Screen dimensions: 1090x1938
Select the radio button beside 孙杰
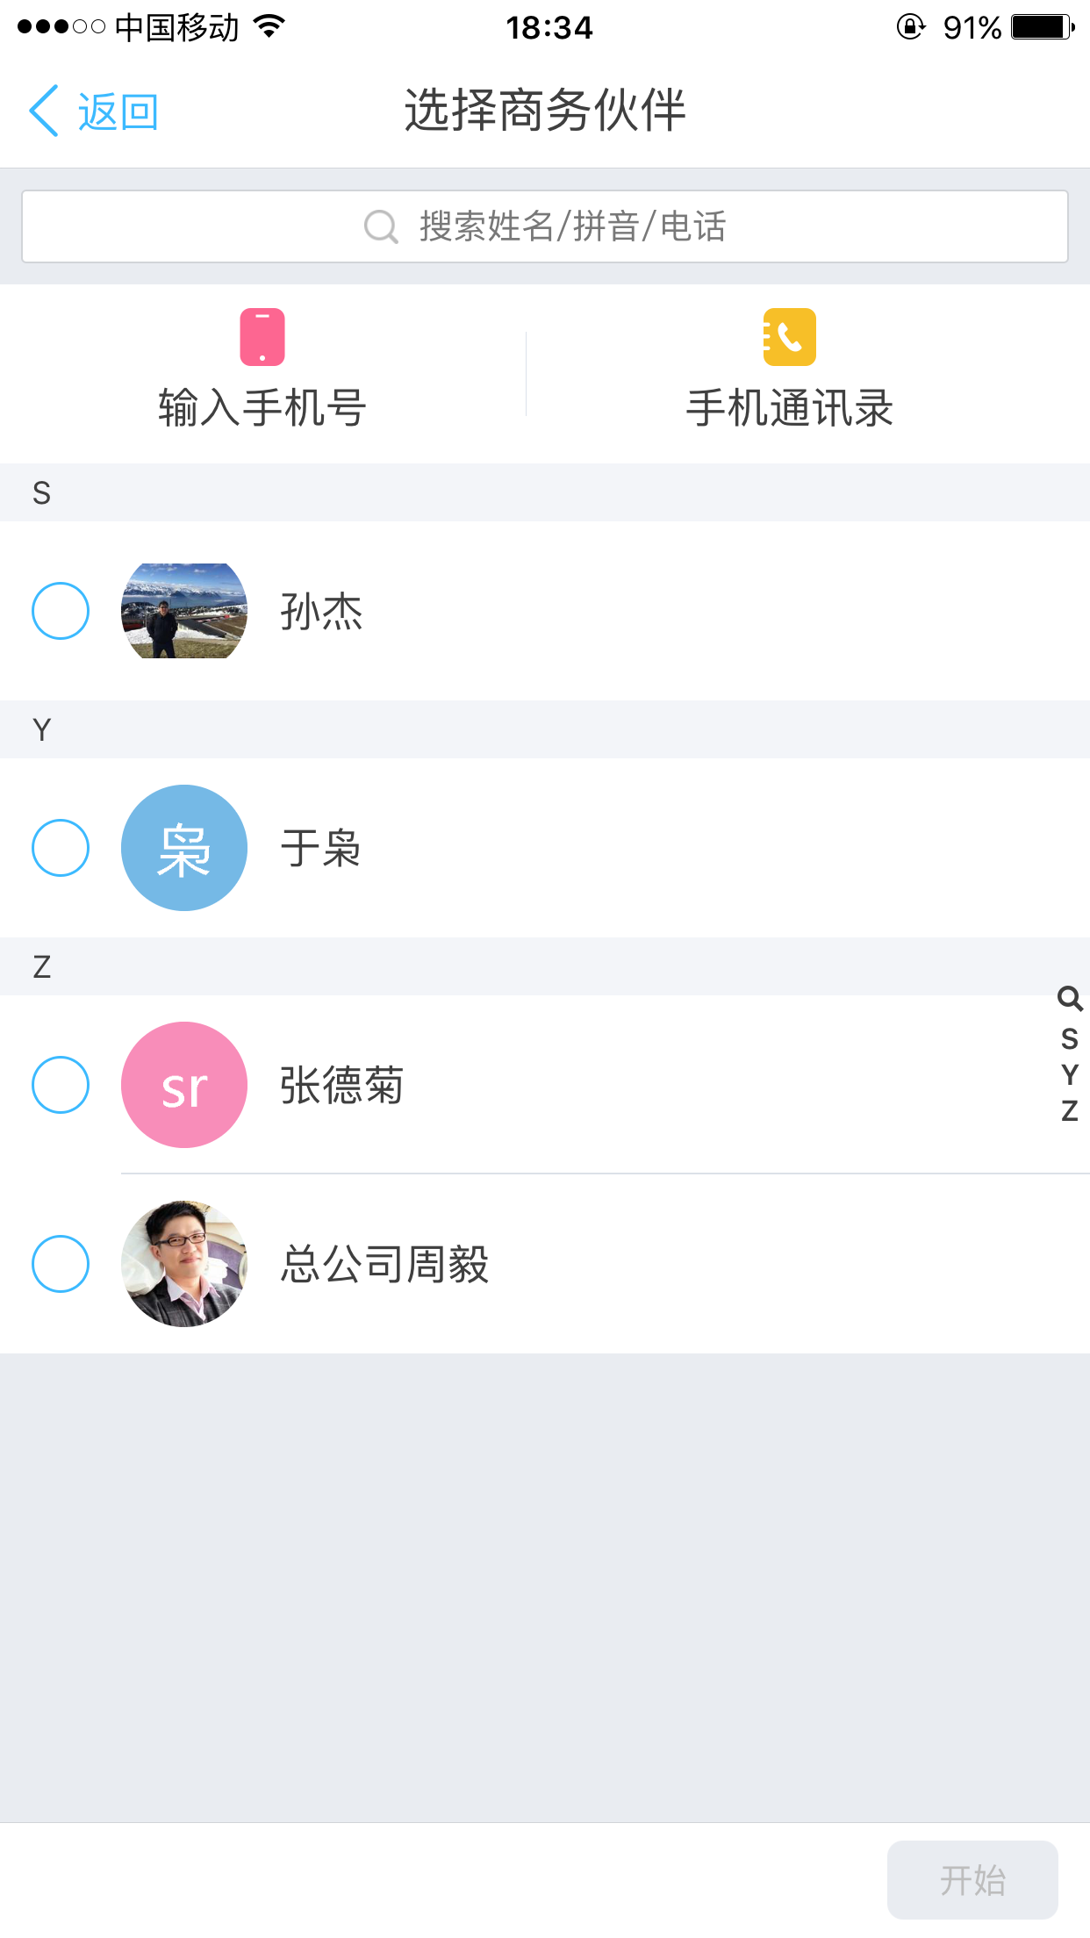[x=61, y=611]
